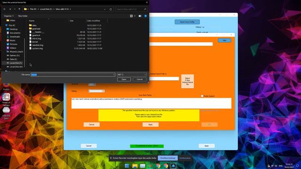Open Windows Start menu
The height and width of the screenshot is (169, 301).
pos(127,166)
